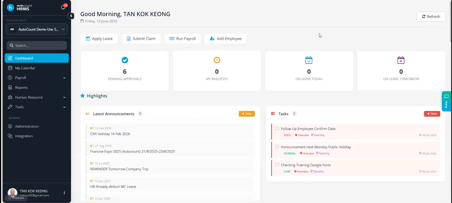Add a new task with red New button
Viewport: 452px width, 203px height.
coord(432,114)
